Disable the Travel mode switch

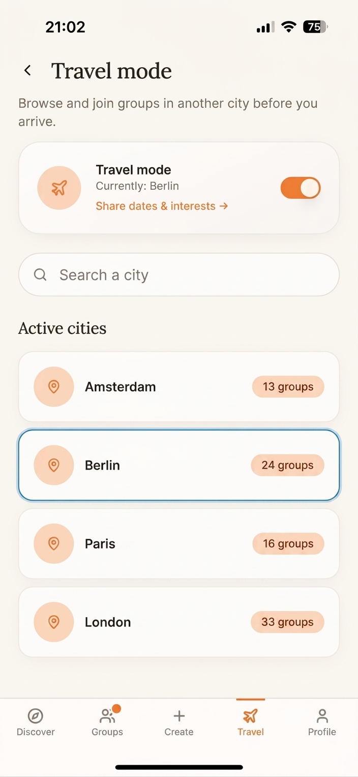click(301, 188)
